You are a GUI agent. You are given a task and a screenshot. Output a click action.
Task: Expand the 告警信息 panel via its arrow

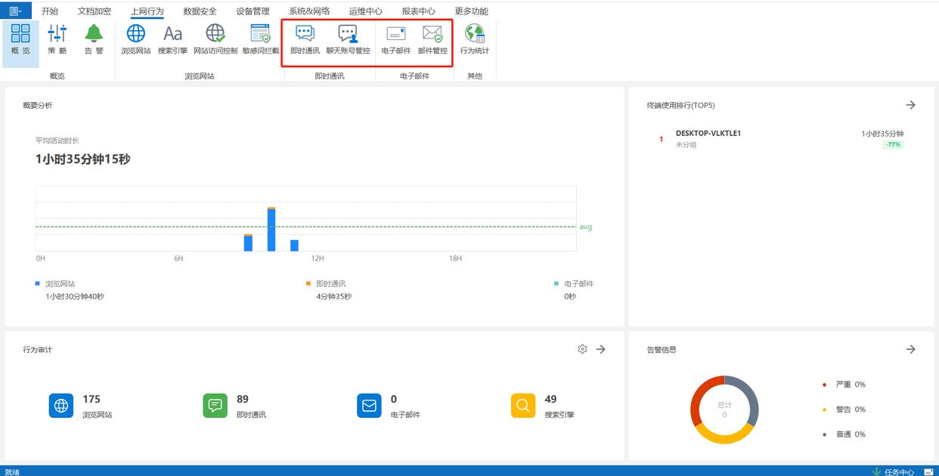tap(910, 349)
